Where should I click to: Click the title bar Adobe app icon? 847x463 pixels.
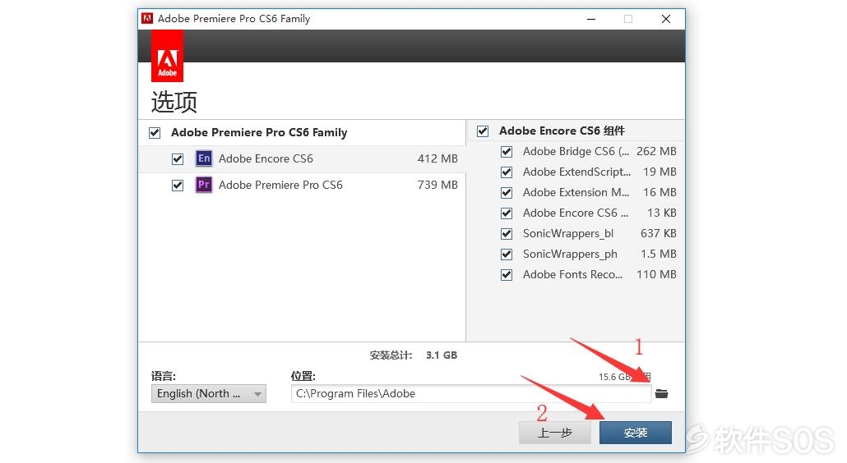pyautogui.click(x=147, y=18)
